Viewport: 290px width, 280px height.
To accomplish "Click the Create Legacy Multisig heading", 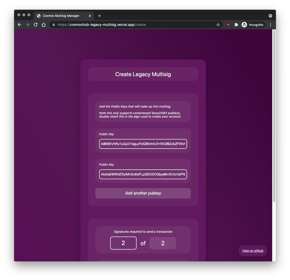I will pyautogui.click(x=143, y=74).
